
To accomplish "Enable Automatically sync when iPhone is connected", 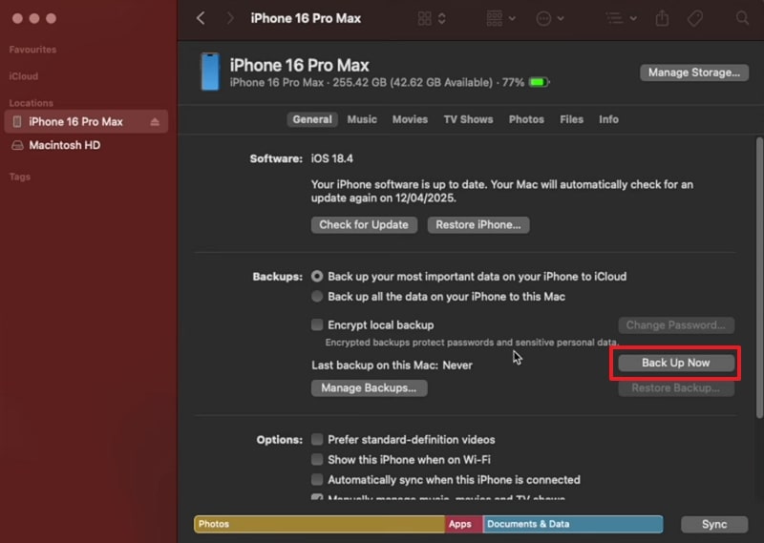I will pos(317,480).
